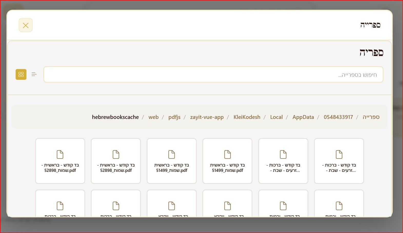This screenshot has height=233, width=403.
Task: Open the KleiKodesh breadcrumb folder
Action: 247,117
